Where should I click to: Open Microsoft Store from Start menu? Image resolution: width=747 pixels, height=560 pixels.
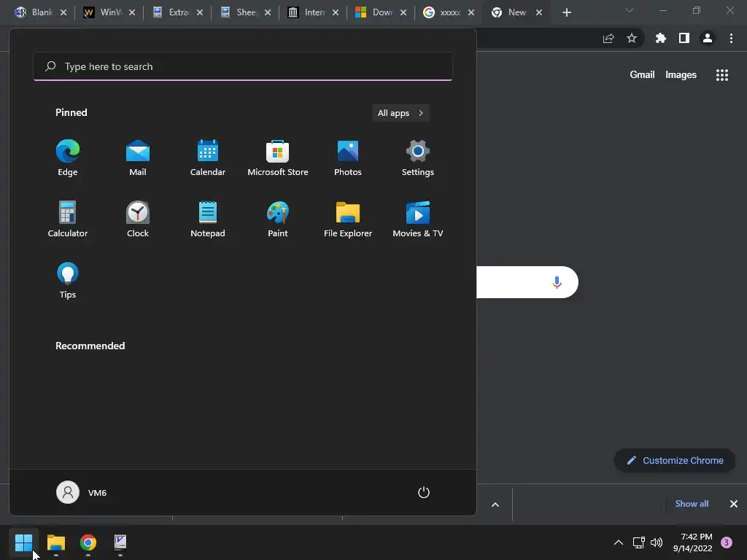[x=278, y=158]
